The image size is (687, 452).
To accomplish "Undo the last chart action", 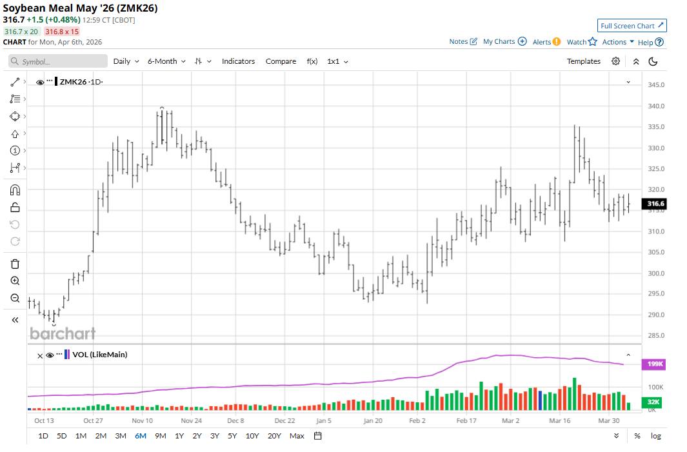I will pyautogui.click(x=15, y=224).
